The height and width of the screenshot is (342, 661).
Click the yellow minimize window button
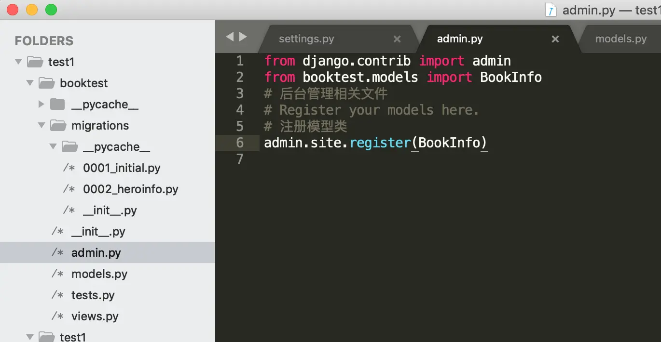(x=32, y=10)
